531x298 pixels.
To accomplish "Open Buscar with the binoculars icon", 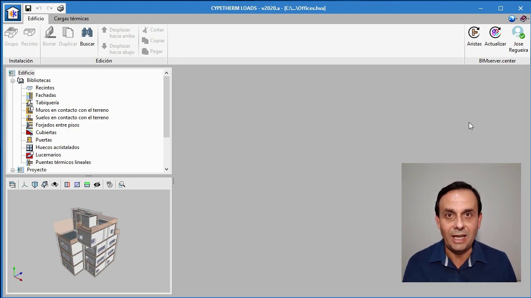I will (87, 37).
